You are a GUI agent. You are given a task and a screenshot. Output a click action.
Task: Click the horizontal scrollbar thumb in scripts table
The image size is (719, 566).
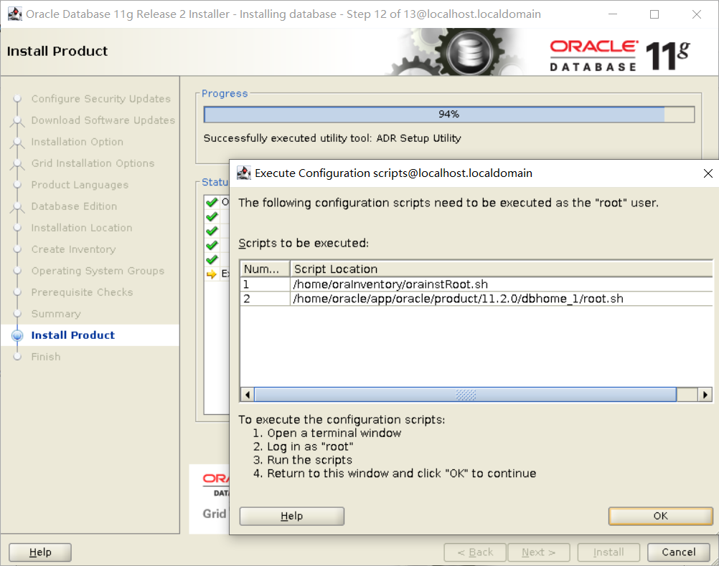point(466,394)
